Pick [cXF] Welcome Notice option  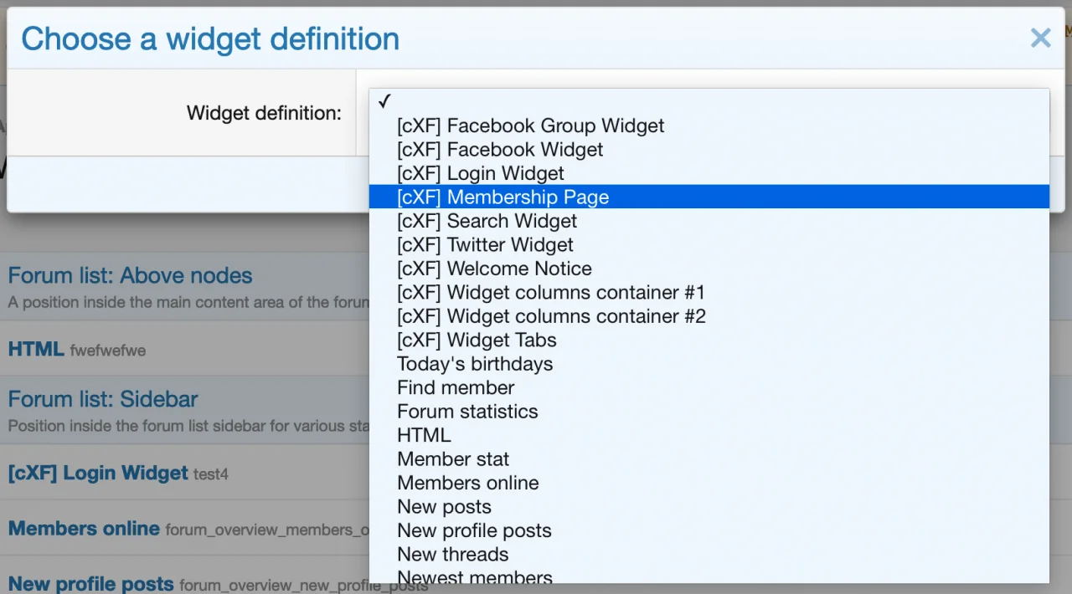(494, 269)
